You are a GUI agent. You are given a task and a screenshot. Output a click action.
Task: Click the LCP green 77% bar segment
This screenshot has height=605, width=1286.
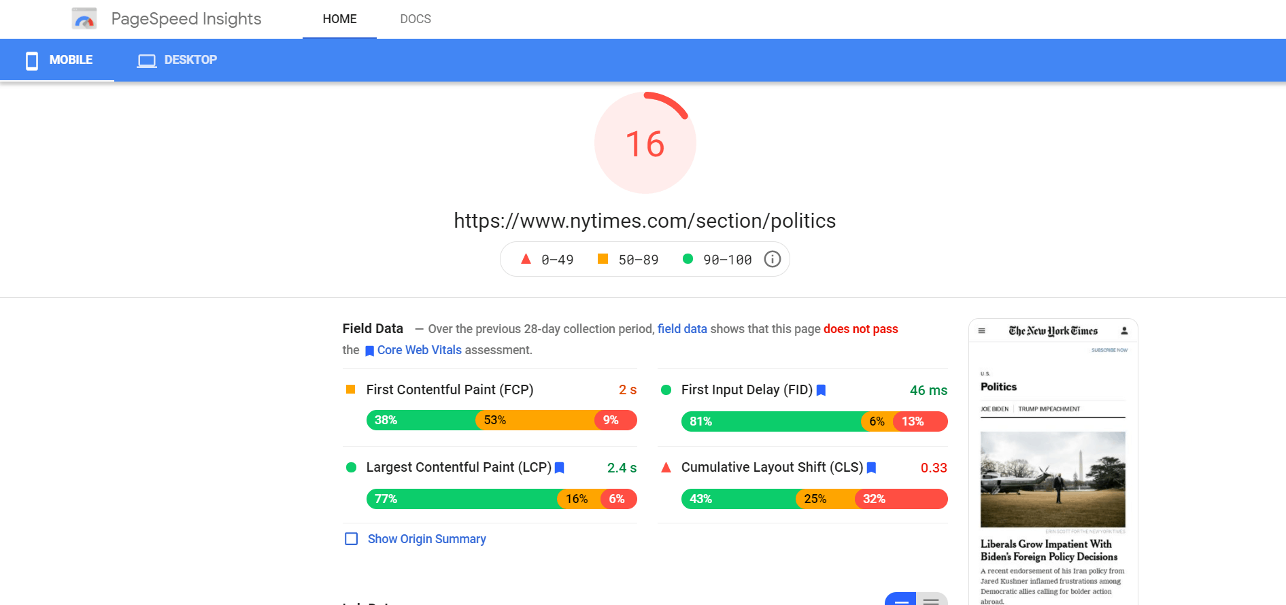point(462,499)
